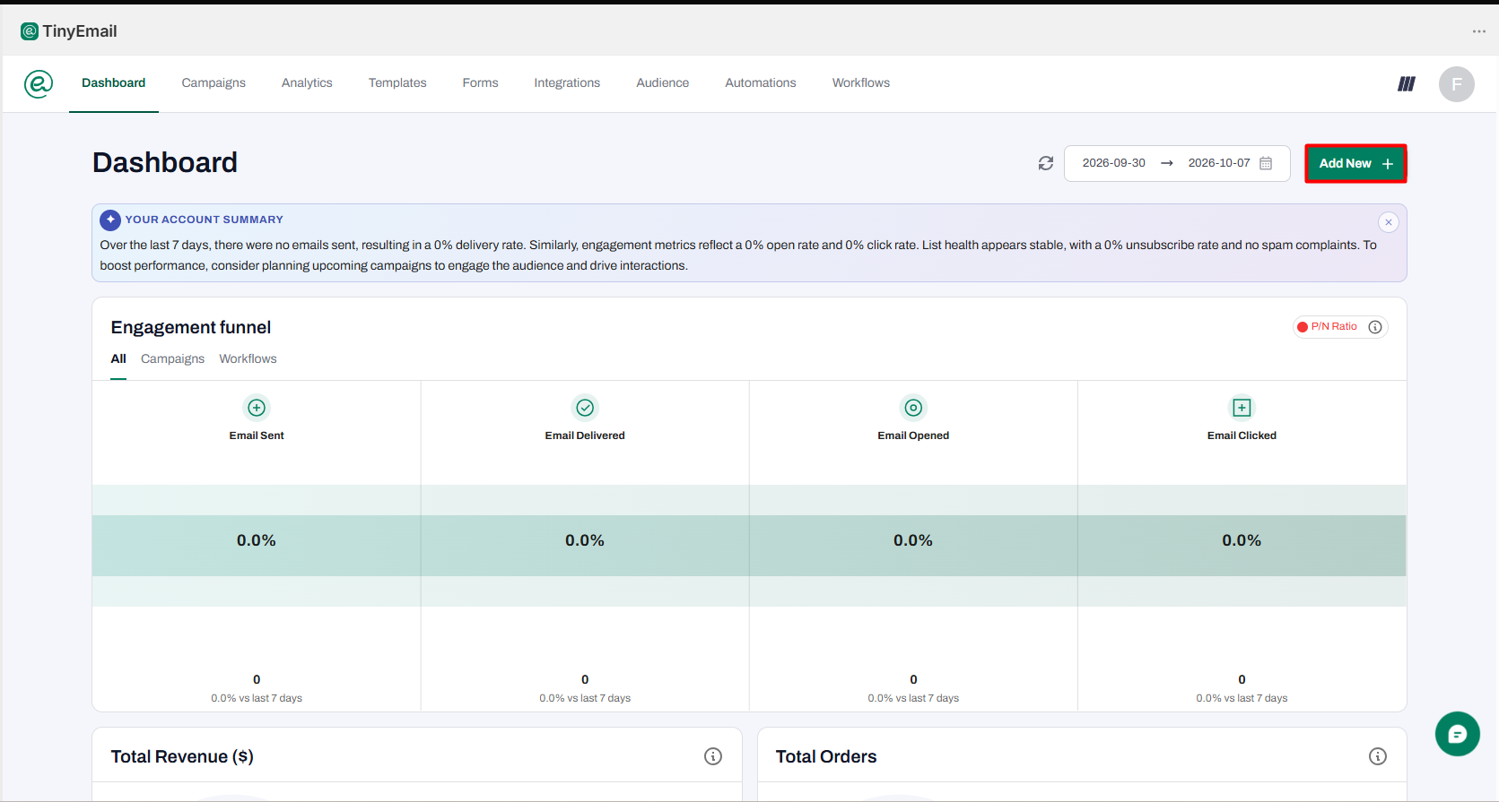Switch to the Workflows funnel tab
Viewport: 1499px width, 802px height.
click(x=248, y=359)
